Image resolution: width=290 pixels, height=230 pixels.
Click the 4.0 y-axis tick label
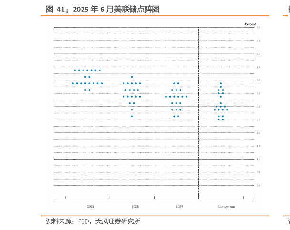click(258, 80)
